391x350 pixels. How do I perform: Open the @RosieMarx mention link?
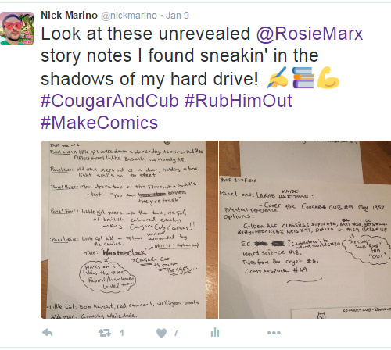pos(310,34)
